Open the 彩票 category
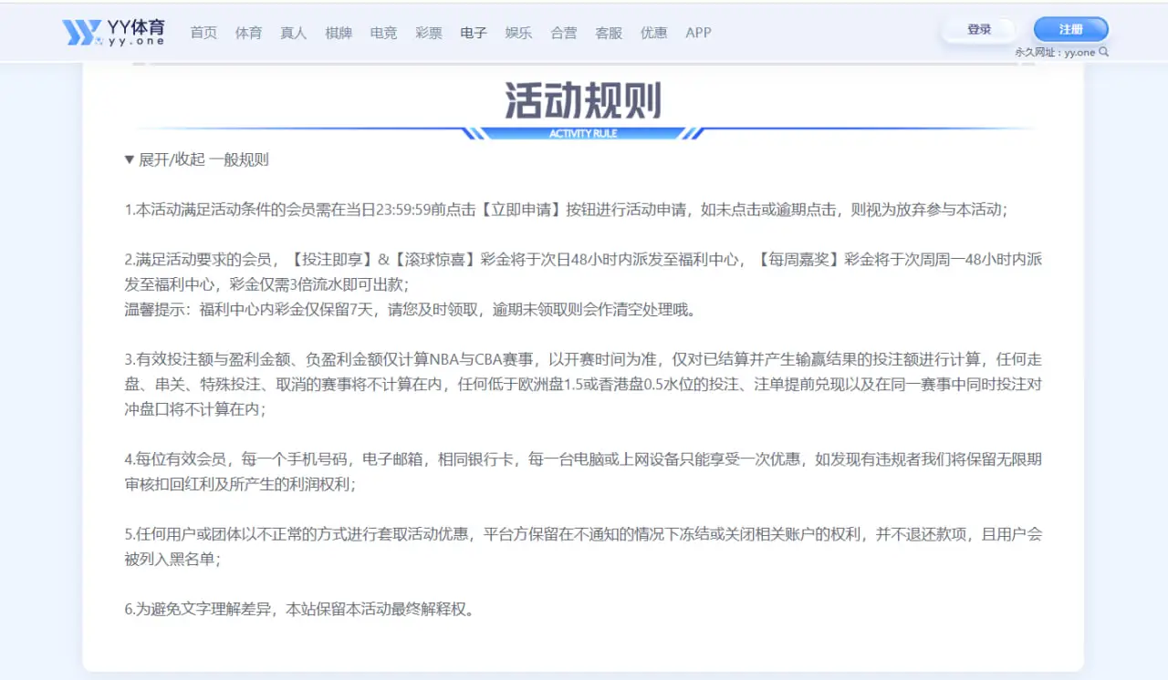1168x680 pixels. tap(429, 33)
